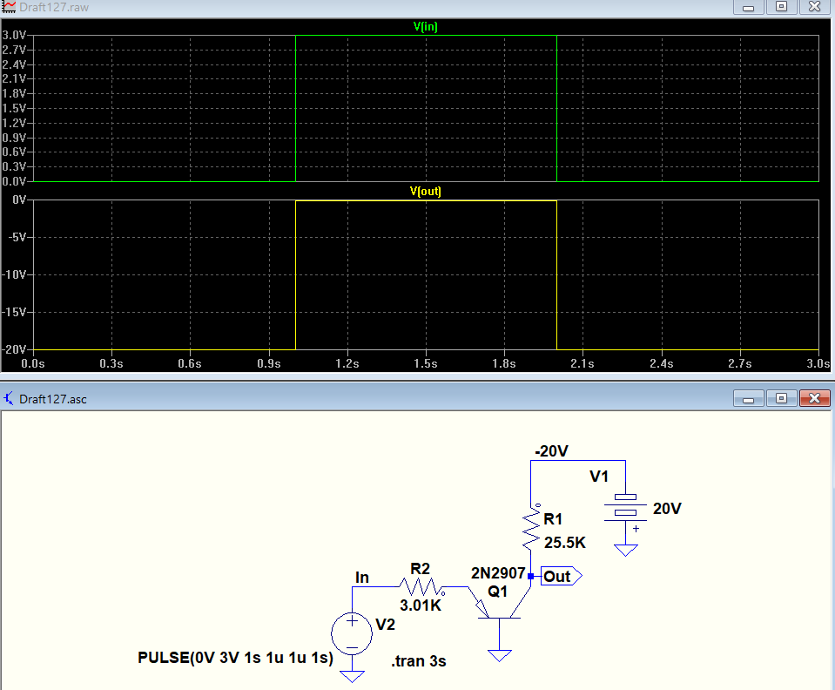Screen dimensions: 835x690
Task: Click the Draft127.asc schematic window icon
Action: pos(9,398)
